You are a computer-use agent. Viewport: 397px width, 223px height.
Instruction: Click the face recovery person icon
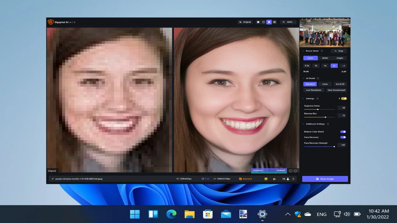tap(288, 179)
